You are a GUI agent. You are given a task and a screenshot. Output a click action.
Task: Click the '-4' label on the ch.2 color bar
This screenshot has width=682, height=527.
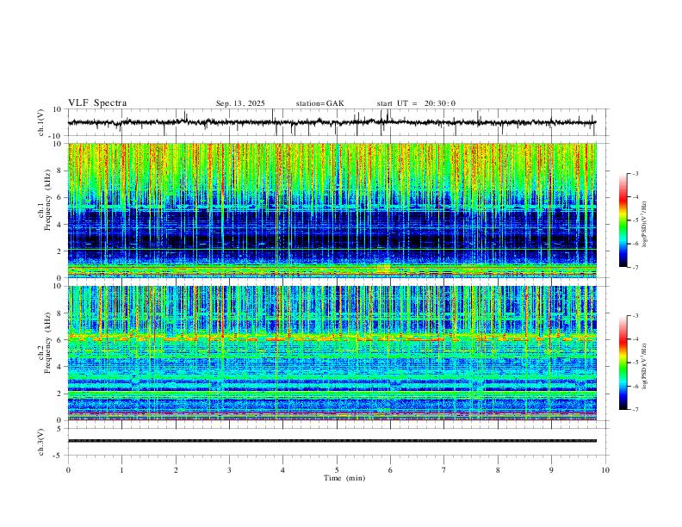[x=635, y=339]
